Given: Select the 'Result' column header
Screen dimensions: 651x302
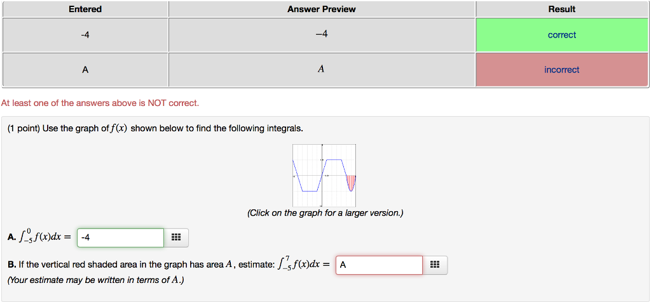Looking at the screenshot, I should (562, 9).
